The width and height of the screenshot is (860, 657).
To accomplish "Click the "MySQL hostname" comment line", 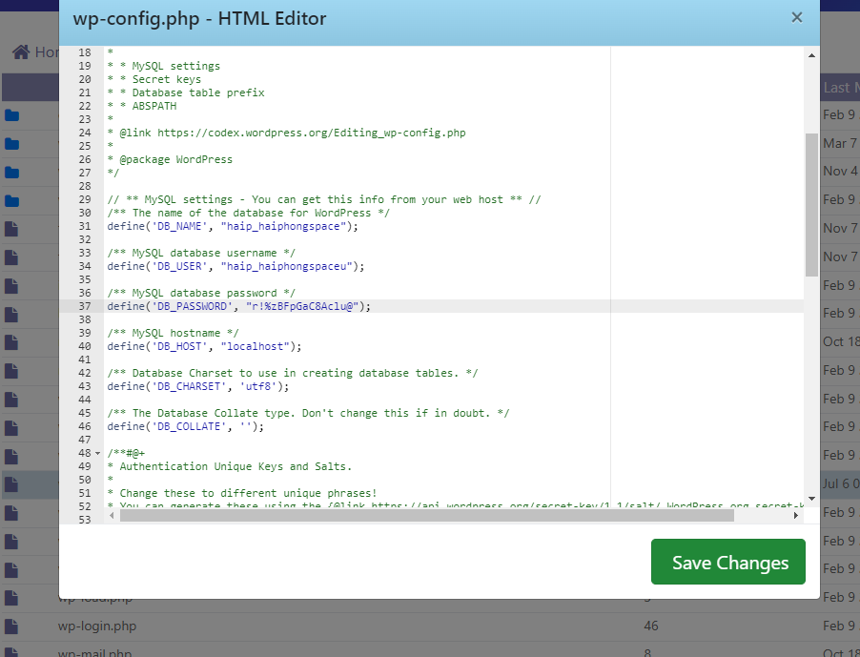I will coord(173,333).
